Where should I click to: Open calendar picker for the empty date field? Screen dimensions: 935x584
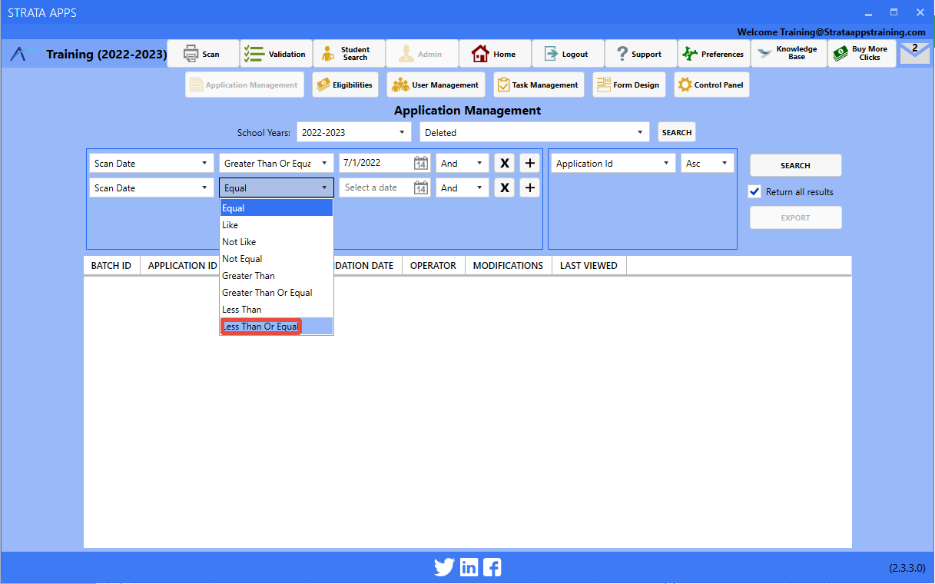(421, 187)
